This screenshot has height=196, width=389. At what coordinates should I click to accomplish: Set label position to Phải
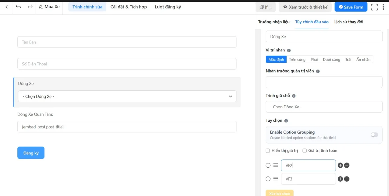click(x=314, y=59)
